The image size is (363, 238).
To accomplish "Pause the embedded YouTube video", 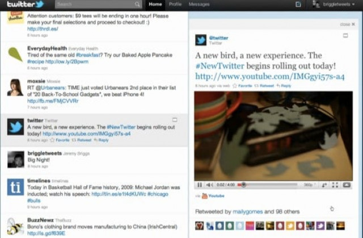I will (x=200, y=185).
